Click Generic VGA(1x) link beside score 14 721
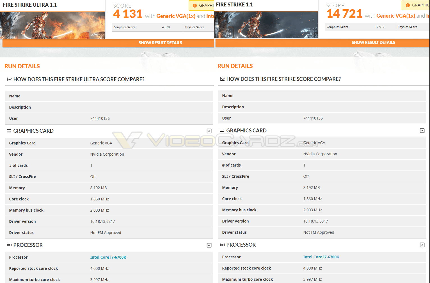The image size is (430, 283). [x=395, y=16]
